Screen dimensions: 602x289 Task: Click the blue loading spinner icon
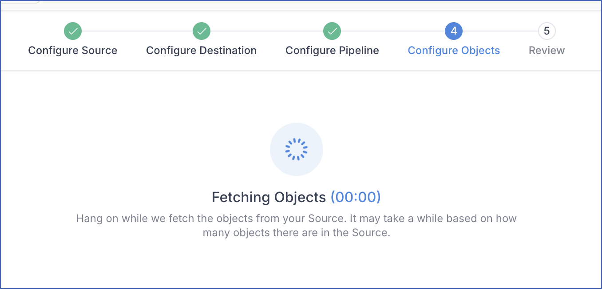pyautogui.click(x=297, y=149)
